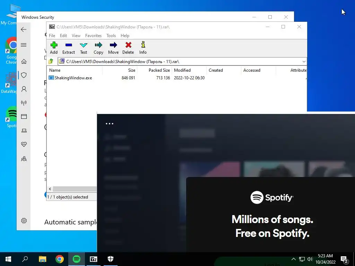355x266 pixels.
Task: Switch to 7-Zip taskbar button
Action: pyautogui.click(x=94, y=259)
